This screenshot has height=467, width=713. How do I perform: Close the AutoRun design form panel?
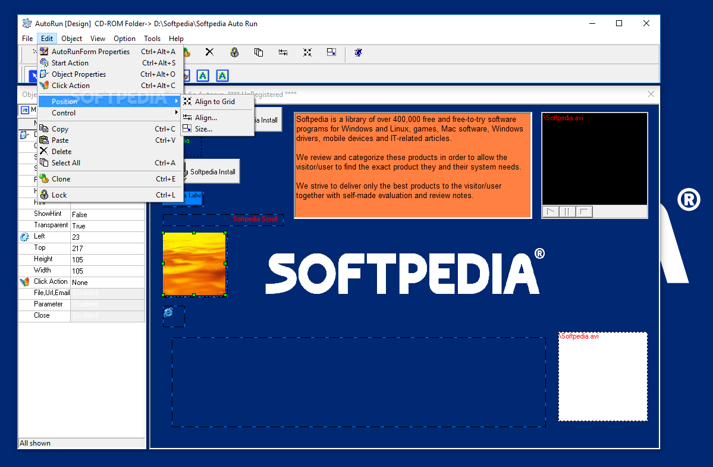651,94
